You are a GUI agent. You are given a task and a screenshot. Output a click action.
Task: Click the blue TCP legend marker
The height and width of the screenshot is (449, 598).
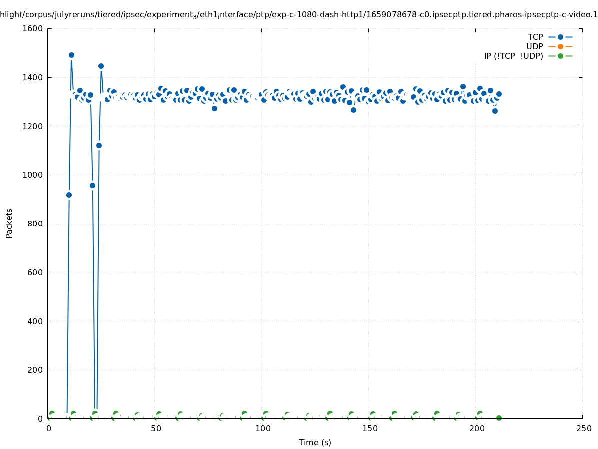coord(560,37)
